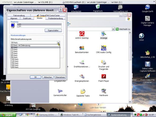Open the Start menu
156x117 pixels.
8,115
